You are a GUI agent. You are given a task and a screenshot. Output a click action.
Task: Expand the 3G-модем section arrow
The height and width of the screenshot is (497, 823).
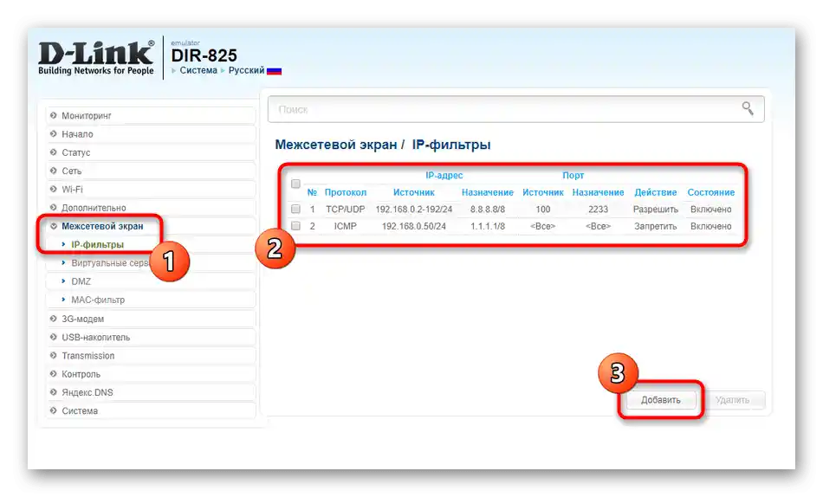click(x=53, y=319)
